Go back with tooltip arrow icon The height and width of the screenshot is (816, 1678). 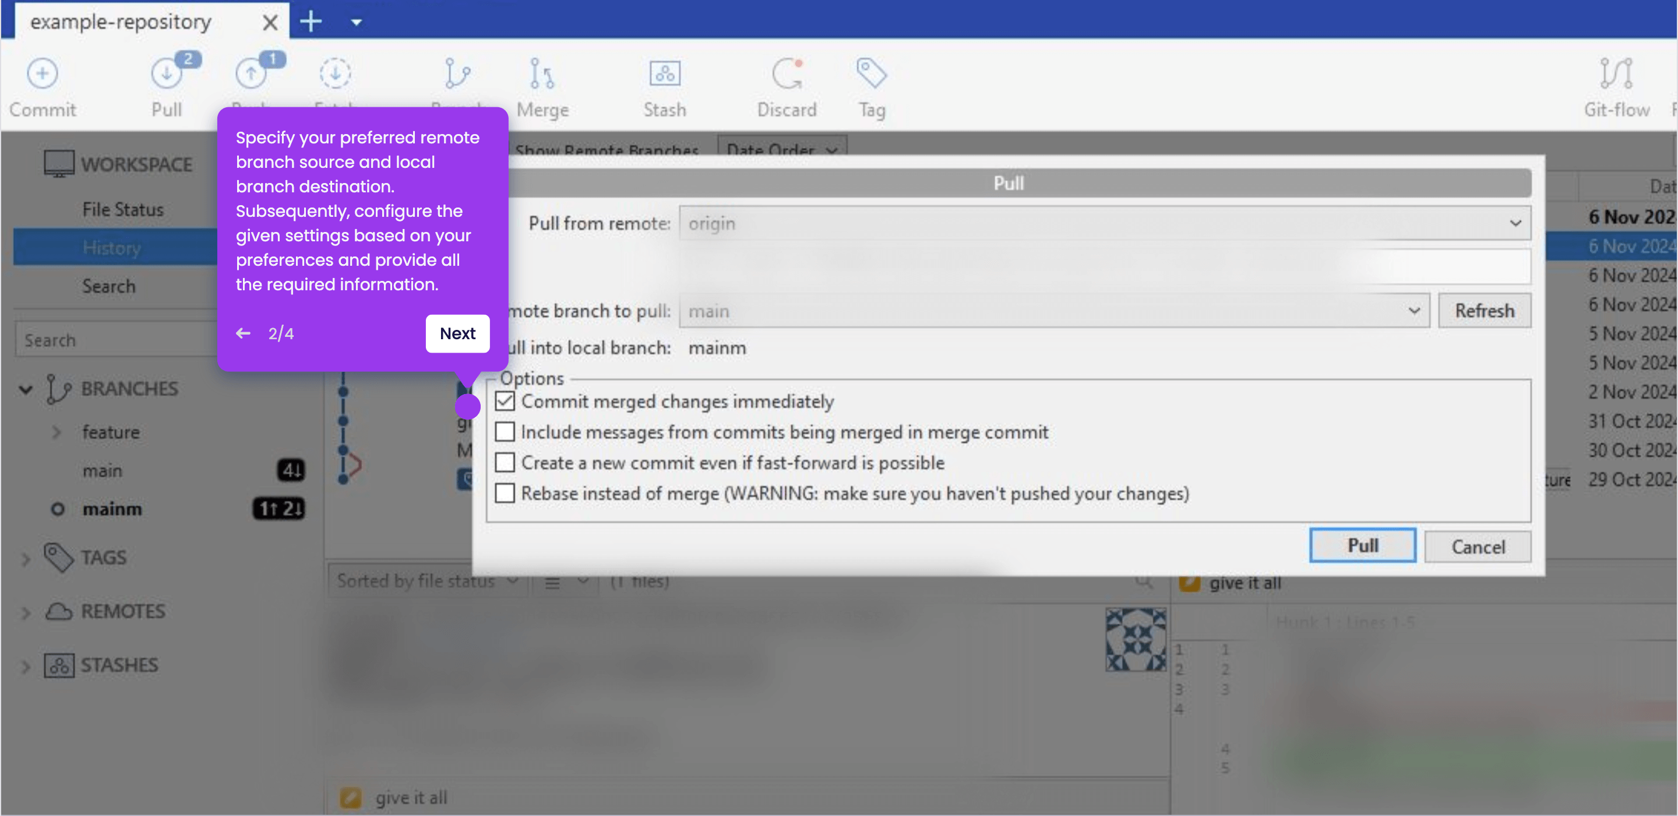coord(243,333)
